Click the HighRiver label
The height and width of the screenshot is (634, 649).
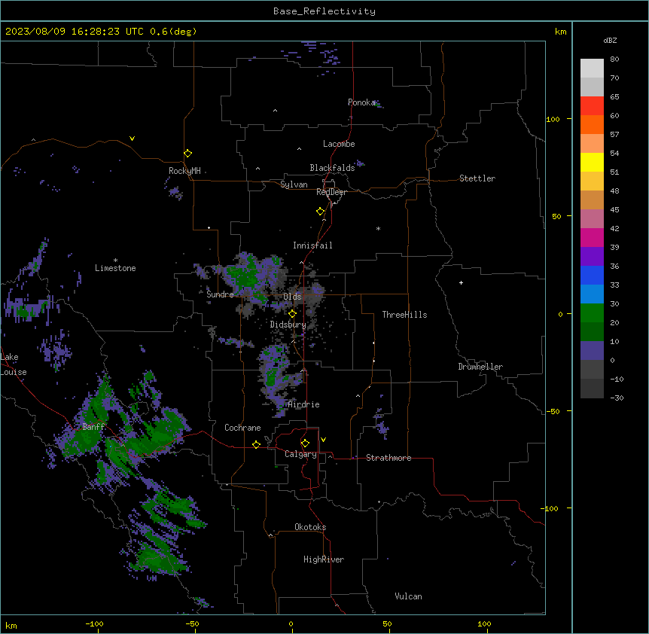point(324,559)
